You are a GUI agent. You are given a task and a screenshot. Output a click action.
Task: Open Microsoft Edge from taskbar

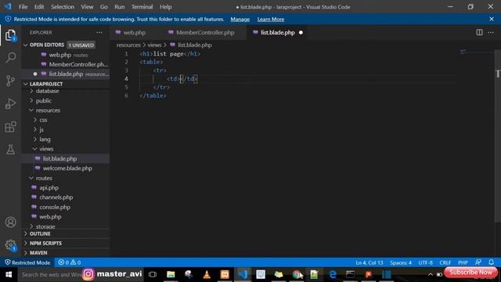pos(333,275)
